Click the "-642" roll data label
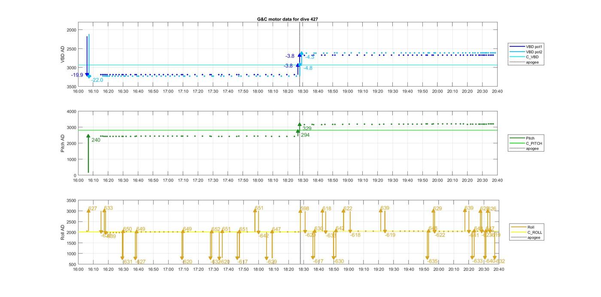 (264, 236)
